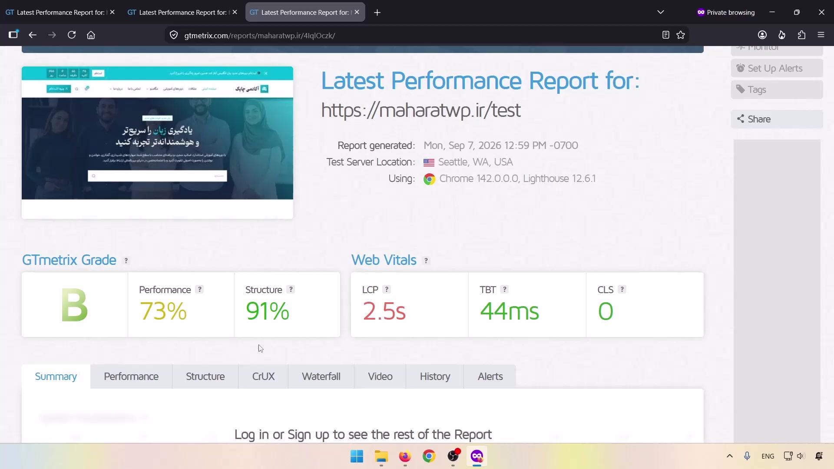The image size is (834, 469).
Task: Click the CLS help question mark
Action: tap(622, 289)
